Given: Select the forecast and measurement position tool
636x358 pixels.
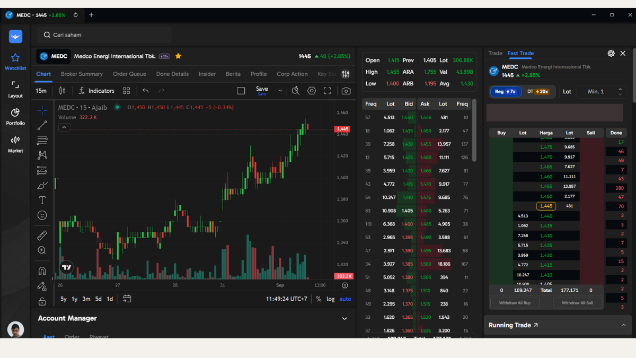Looking at the screenshot, I should [42, 170].
